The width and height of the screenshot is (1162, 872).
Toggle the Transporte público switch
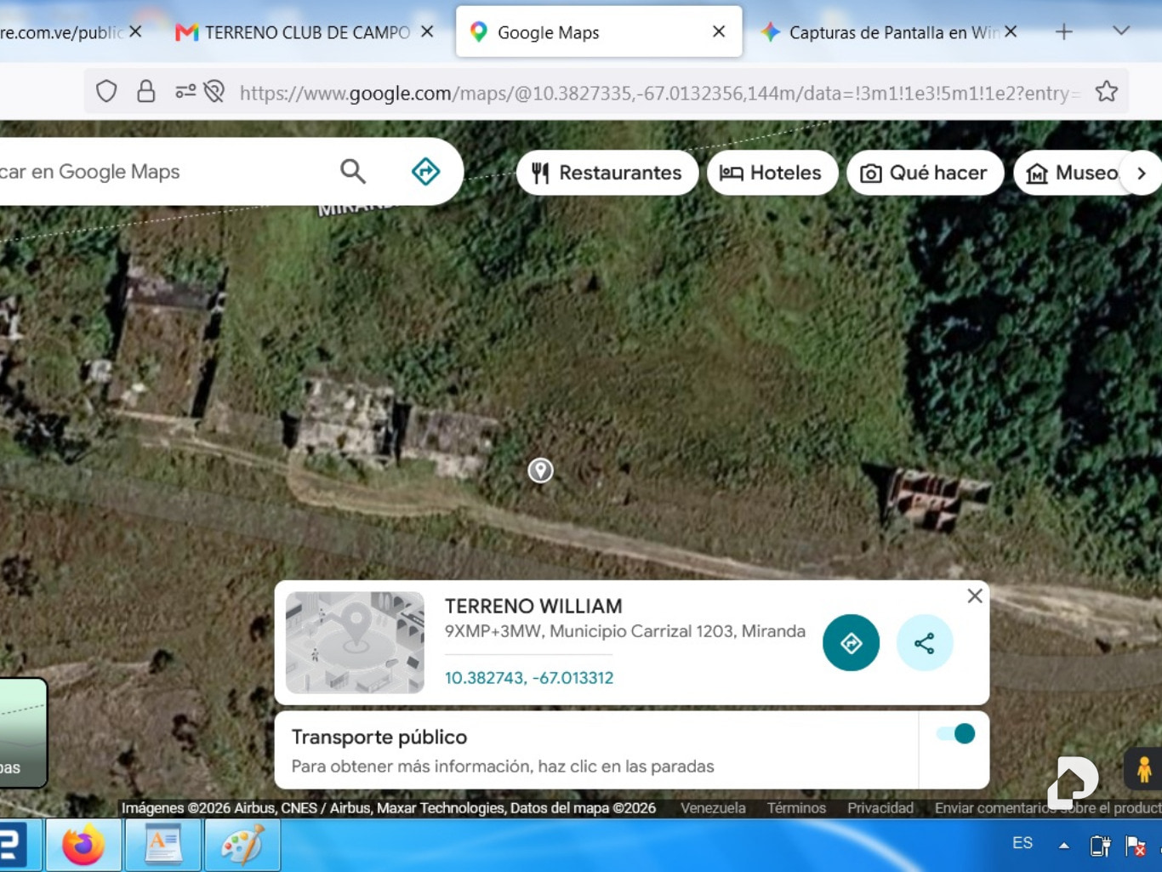[x=955, y=734]
